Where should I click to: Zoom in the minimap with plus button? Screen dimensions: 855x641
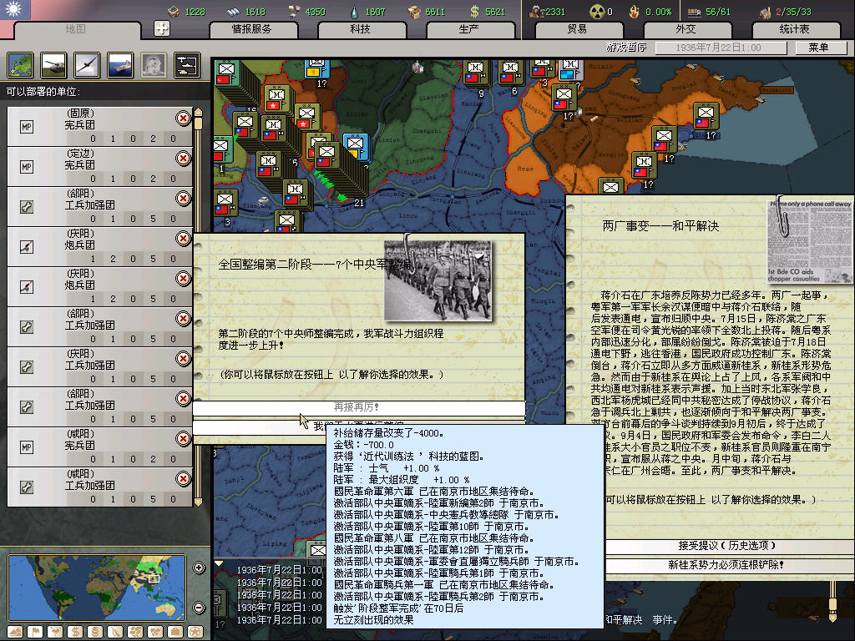coord(199,568)
